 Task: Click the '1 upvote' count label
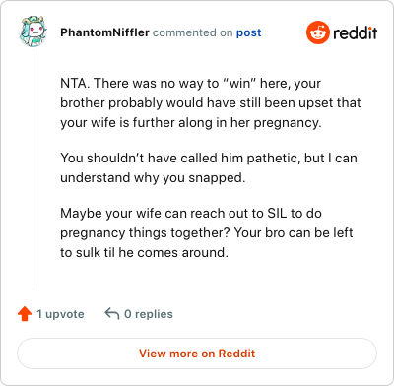point(60,314)
